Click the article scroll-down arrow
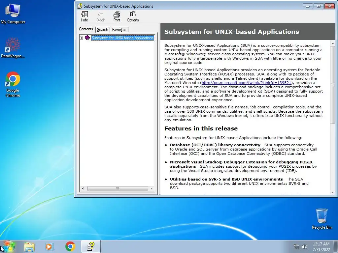Image resolution: width=338 pixels, height=253 pixels. coord(333,192)
